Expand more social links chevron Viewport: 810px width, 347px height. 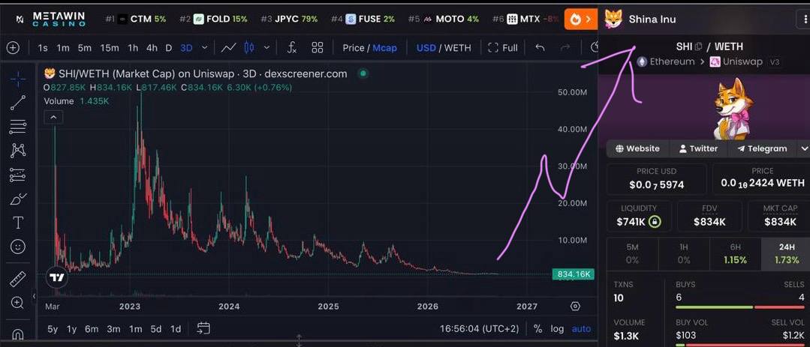click(802, 148)
